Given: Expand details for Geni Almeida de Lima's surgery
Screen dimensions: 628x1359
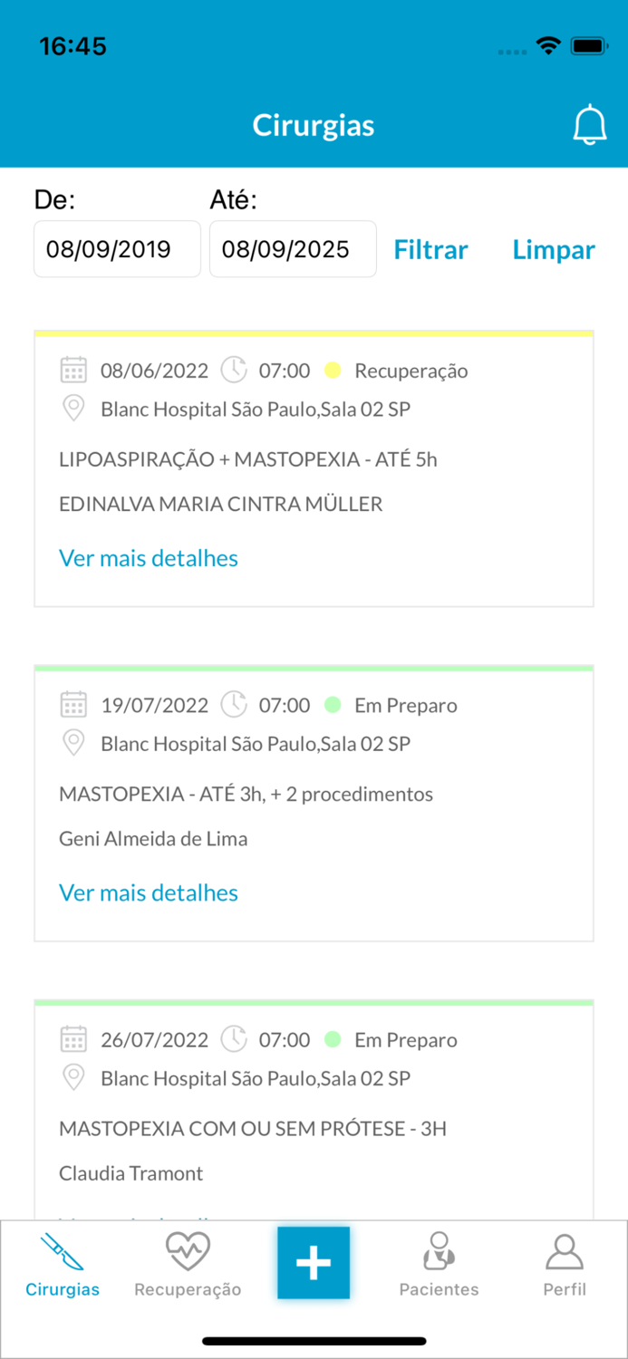Looking at the screenshot, I should coord(148,892).
